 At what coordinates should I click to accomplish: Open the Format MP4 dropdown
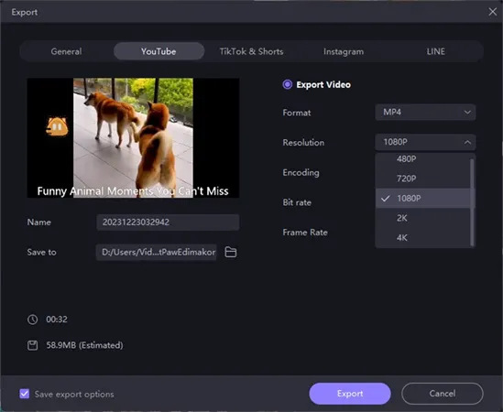425,113
